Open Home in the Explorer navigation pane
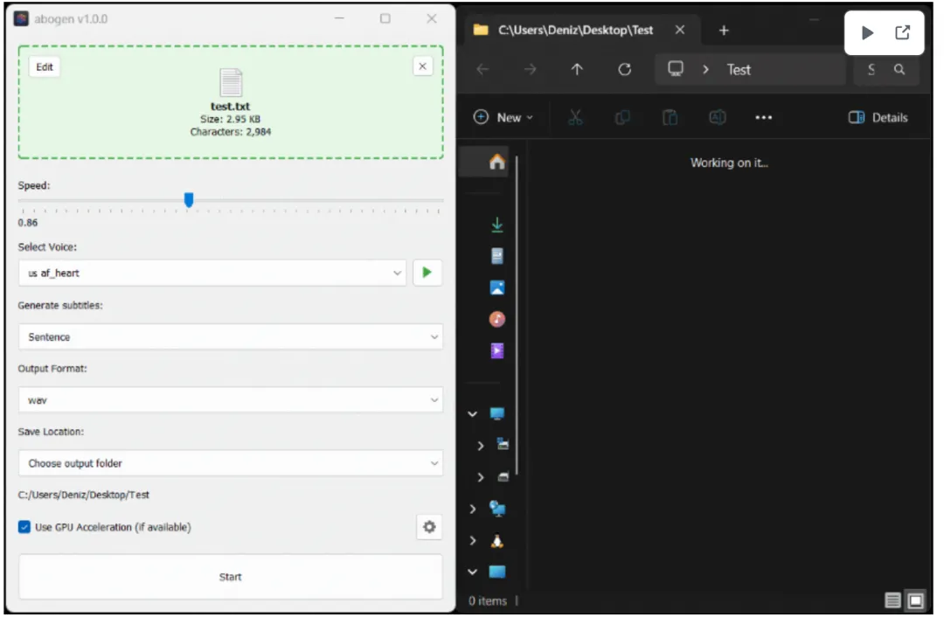The image size is (944, 617). point(496,162)
